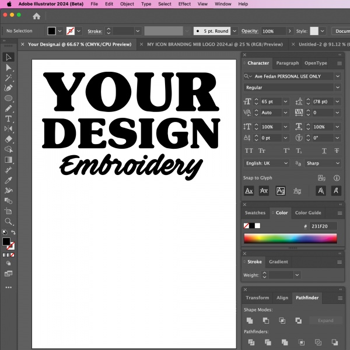Screen dimensions: 350x350
Task: Pick the black swatch in Color panel
Action: point(252,226)
